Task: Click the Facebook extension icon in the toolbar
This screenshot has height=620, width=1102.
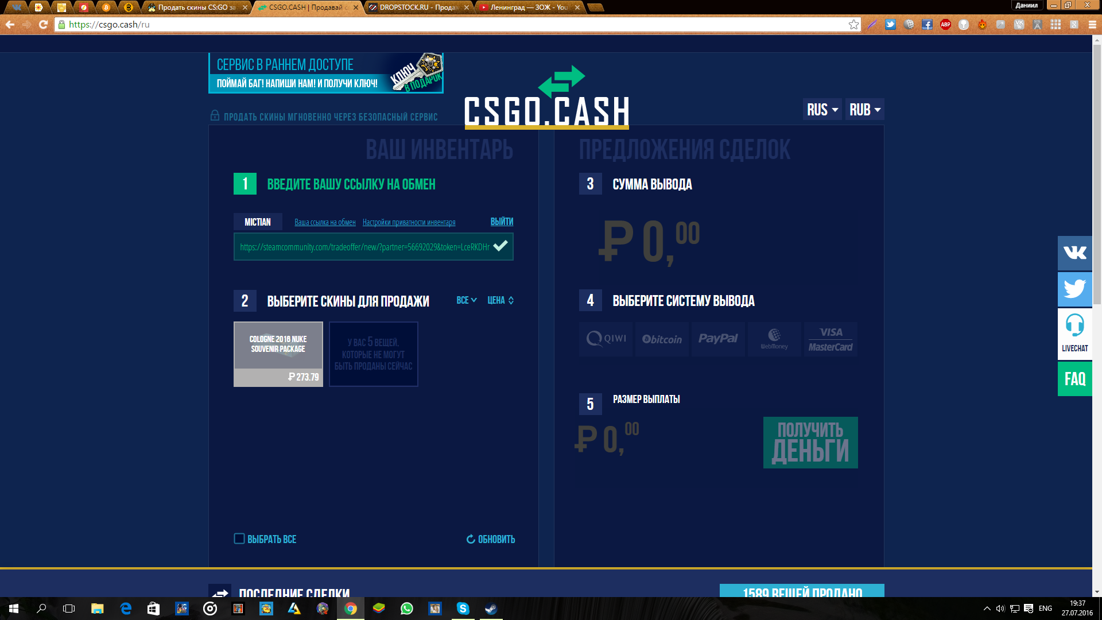Action: 927,24
